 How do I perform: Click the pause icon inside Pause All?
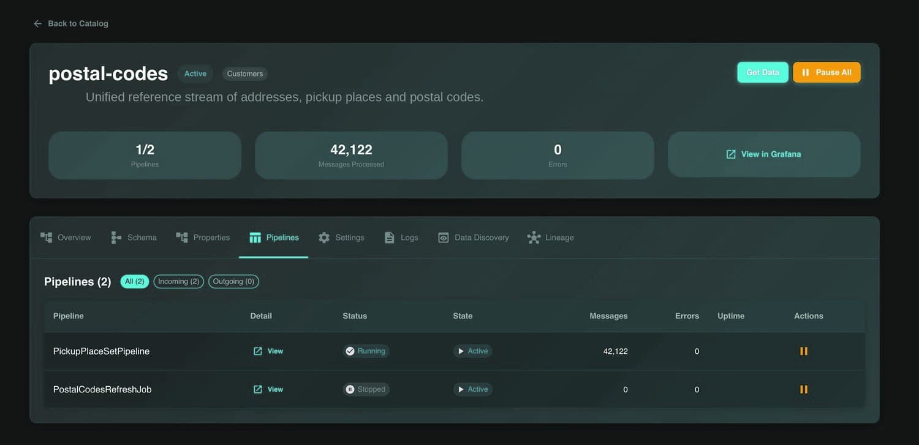806,72
